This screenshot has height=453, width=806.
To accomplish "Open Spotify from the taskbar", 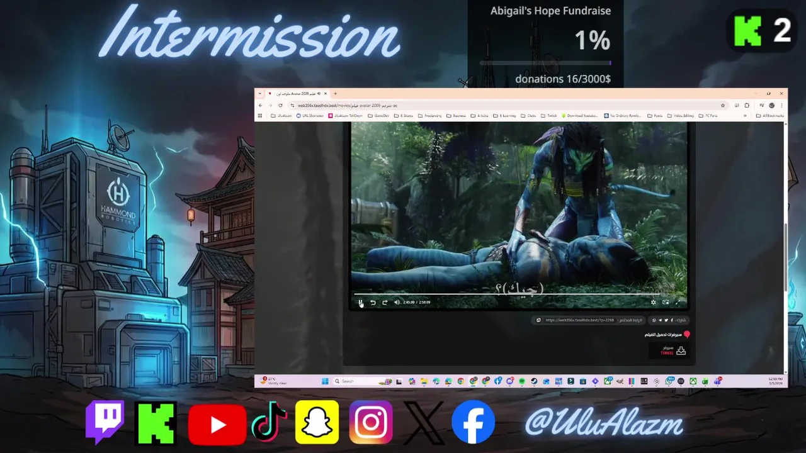I will (x=523, y=381).
